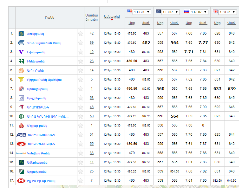Open the 1 USD currency dropdown
Viewport: 242px width, 188px height.
coord(142,12)
